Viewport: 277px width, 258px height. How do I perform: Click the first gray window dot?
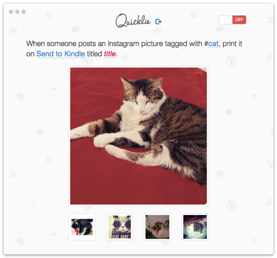point(11,12)
